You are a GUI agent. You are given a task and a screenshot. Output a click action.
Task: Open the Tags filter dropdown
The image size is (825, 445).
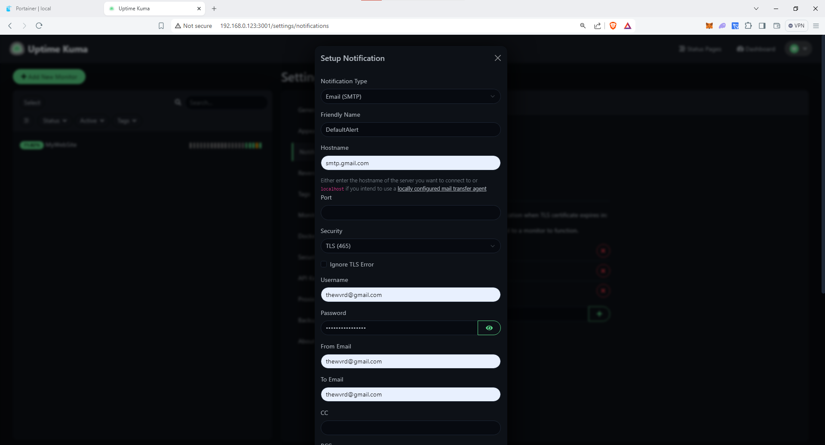(x=127, y=121)
